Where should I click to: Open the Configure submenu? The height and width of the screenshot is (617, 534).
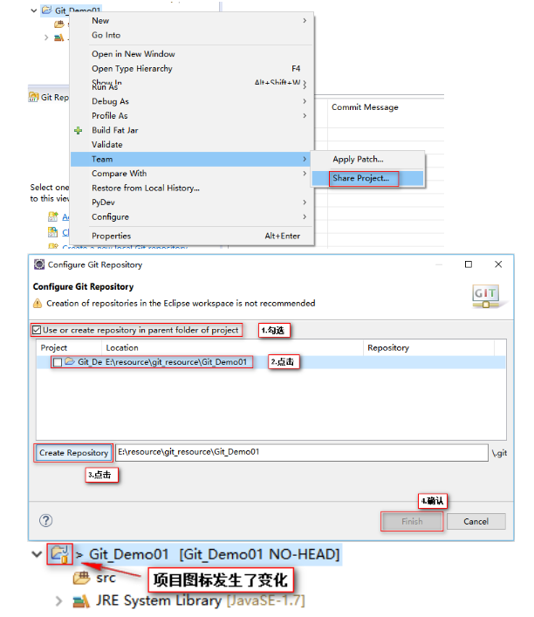tap(192, 216)
